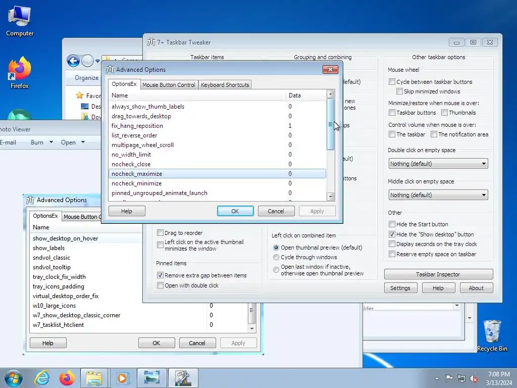Click Help in front Advanced Options dialog

[x=127, y=211]
